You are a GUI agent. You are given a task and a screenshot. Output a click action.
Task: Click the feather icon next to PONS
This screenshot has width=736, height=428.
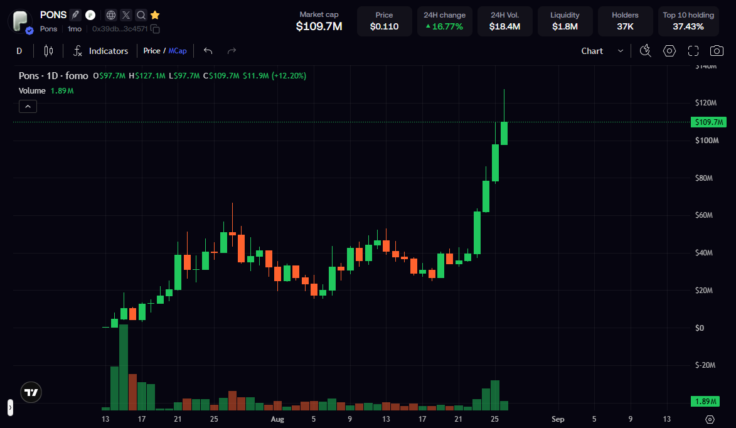pyautogui.click(x=75, y=15)
